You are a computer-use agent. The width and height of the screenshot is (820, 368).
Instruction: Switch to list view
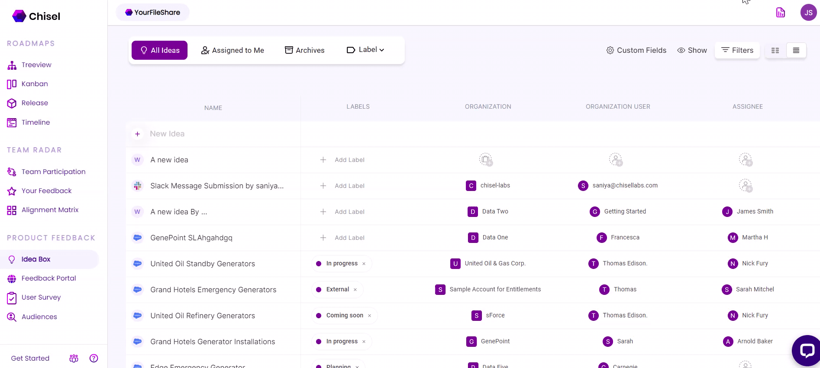[x=796, y=51]
